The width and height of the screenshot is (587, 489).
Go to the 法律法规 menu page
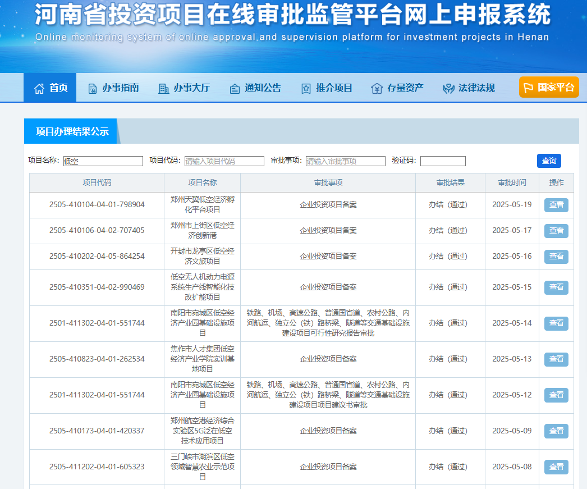click(476, 88)
